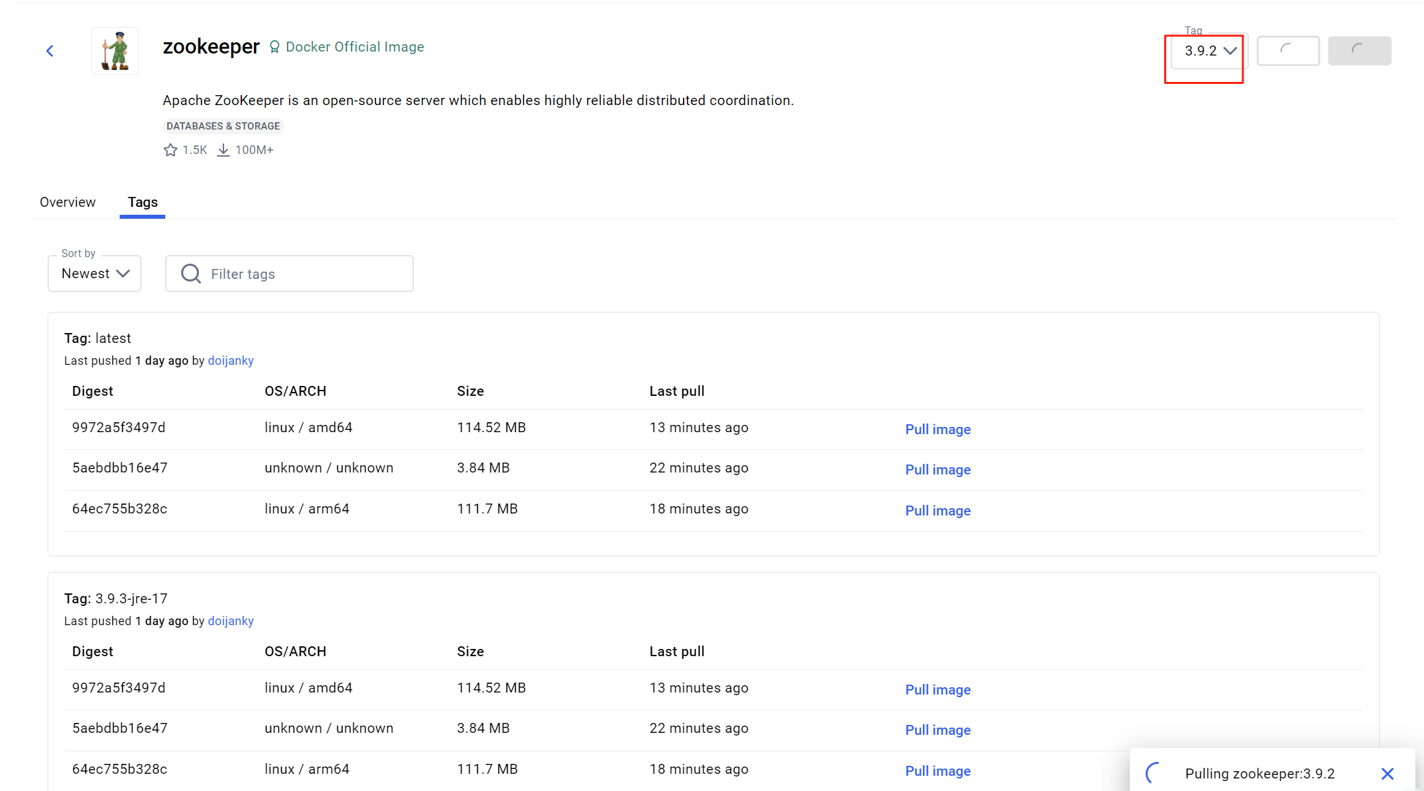Click the star rating icon
Image resolution: width=1424 pixels, height=791 pixels.
(x=171, y=150)
